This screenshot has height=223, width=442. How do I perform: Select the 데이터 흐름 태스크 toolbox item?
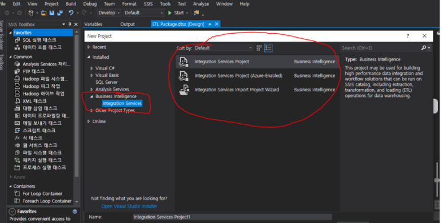click(42, 47)
